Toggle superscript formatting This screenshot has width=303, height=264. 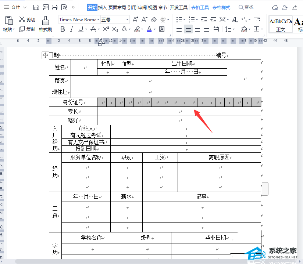point(106,29)
